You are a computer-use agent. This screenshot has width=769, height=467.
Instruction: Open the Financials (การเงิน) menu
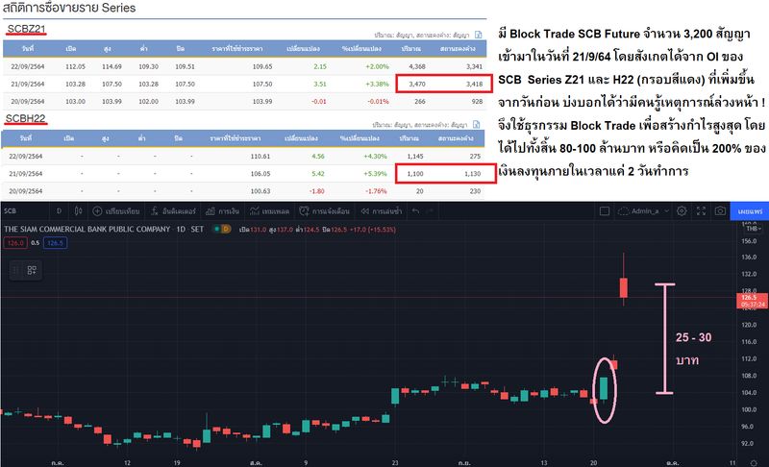tap(223, 211)
